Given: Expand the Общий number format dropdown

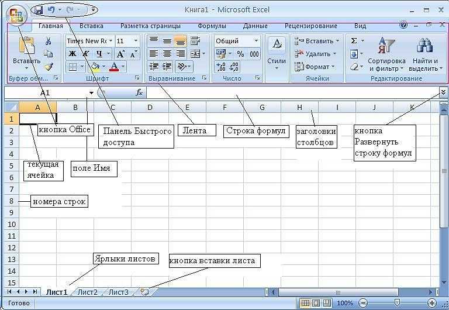Looking at the screenshot, I should 256,41.
